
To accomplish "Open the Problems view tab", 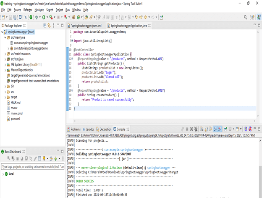I will coord(75,129).
